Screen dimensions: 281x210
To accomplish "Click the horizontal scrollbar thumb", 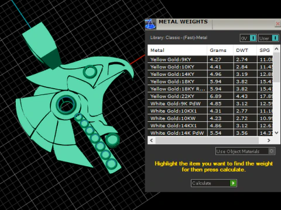I will (x=207, y=140).
